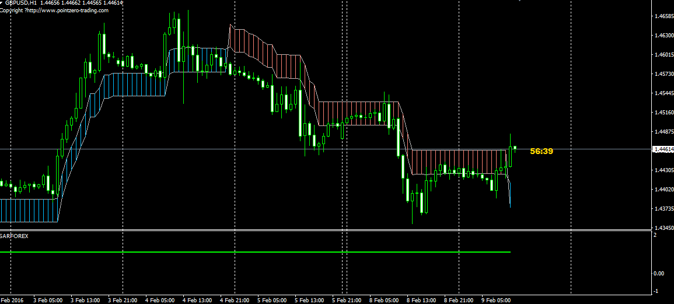
Task: Click the 9 Feb 05:00 time label
Action: (x=497, y=300)
